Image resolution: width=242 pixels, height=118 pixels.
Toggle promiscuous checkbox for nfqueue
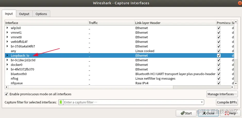coord(219,83)
